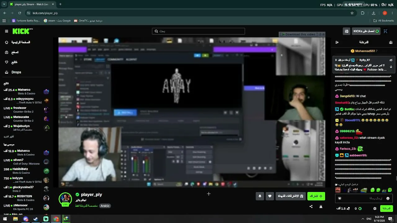397x223 pixels.
Task: Open a new browser tab
Action: click(x=60, y=4)
